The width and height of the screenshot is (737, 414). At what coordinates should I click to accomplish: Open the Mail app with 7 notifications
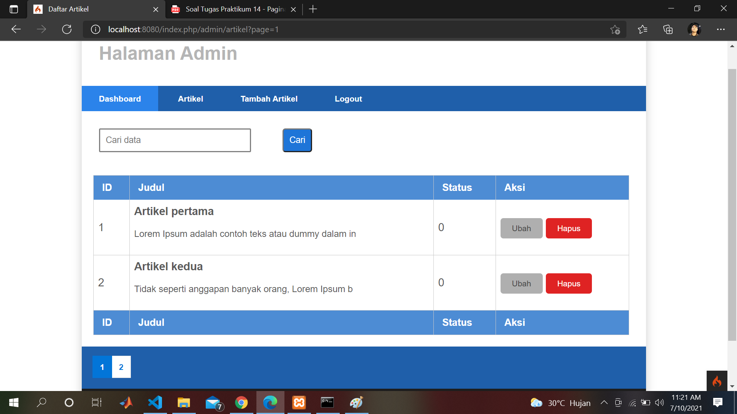click(x=214, y=402)
